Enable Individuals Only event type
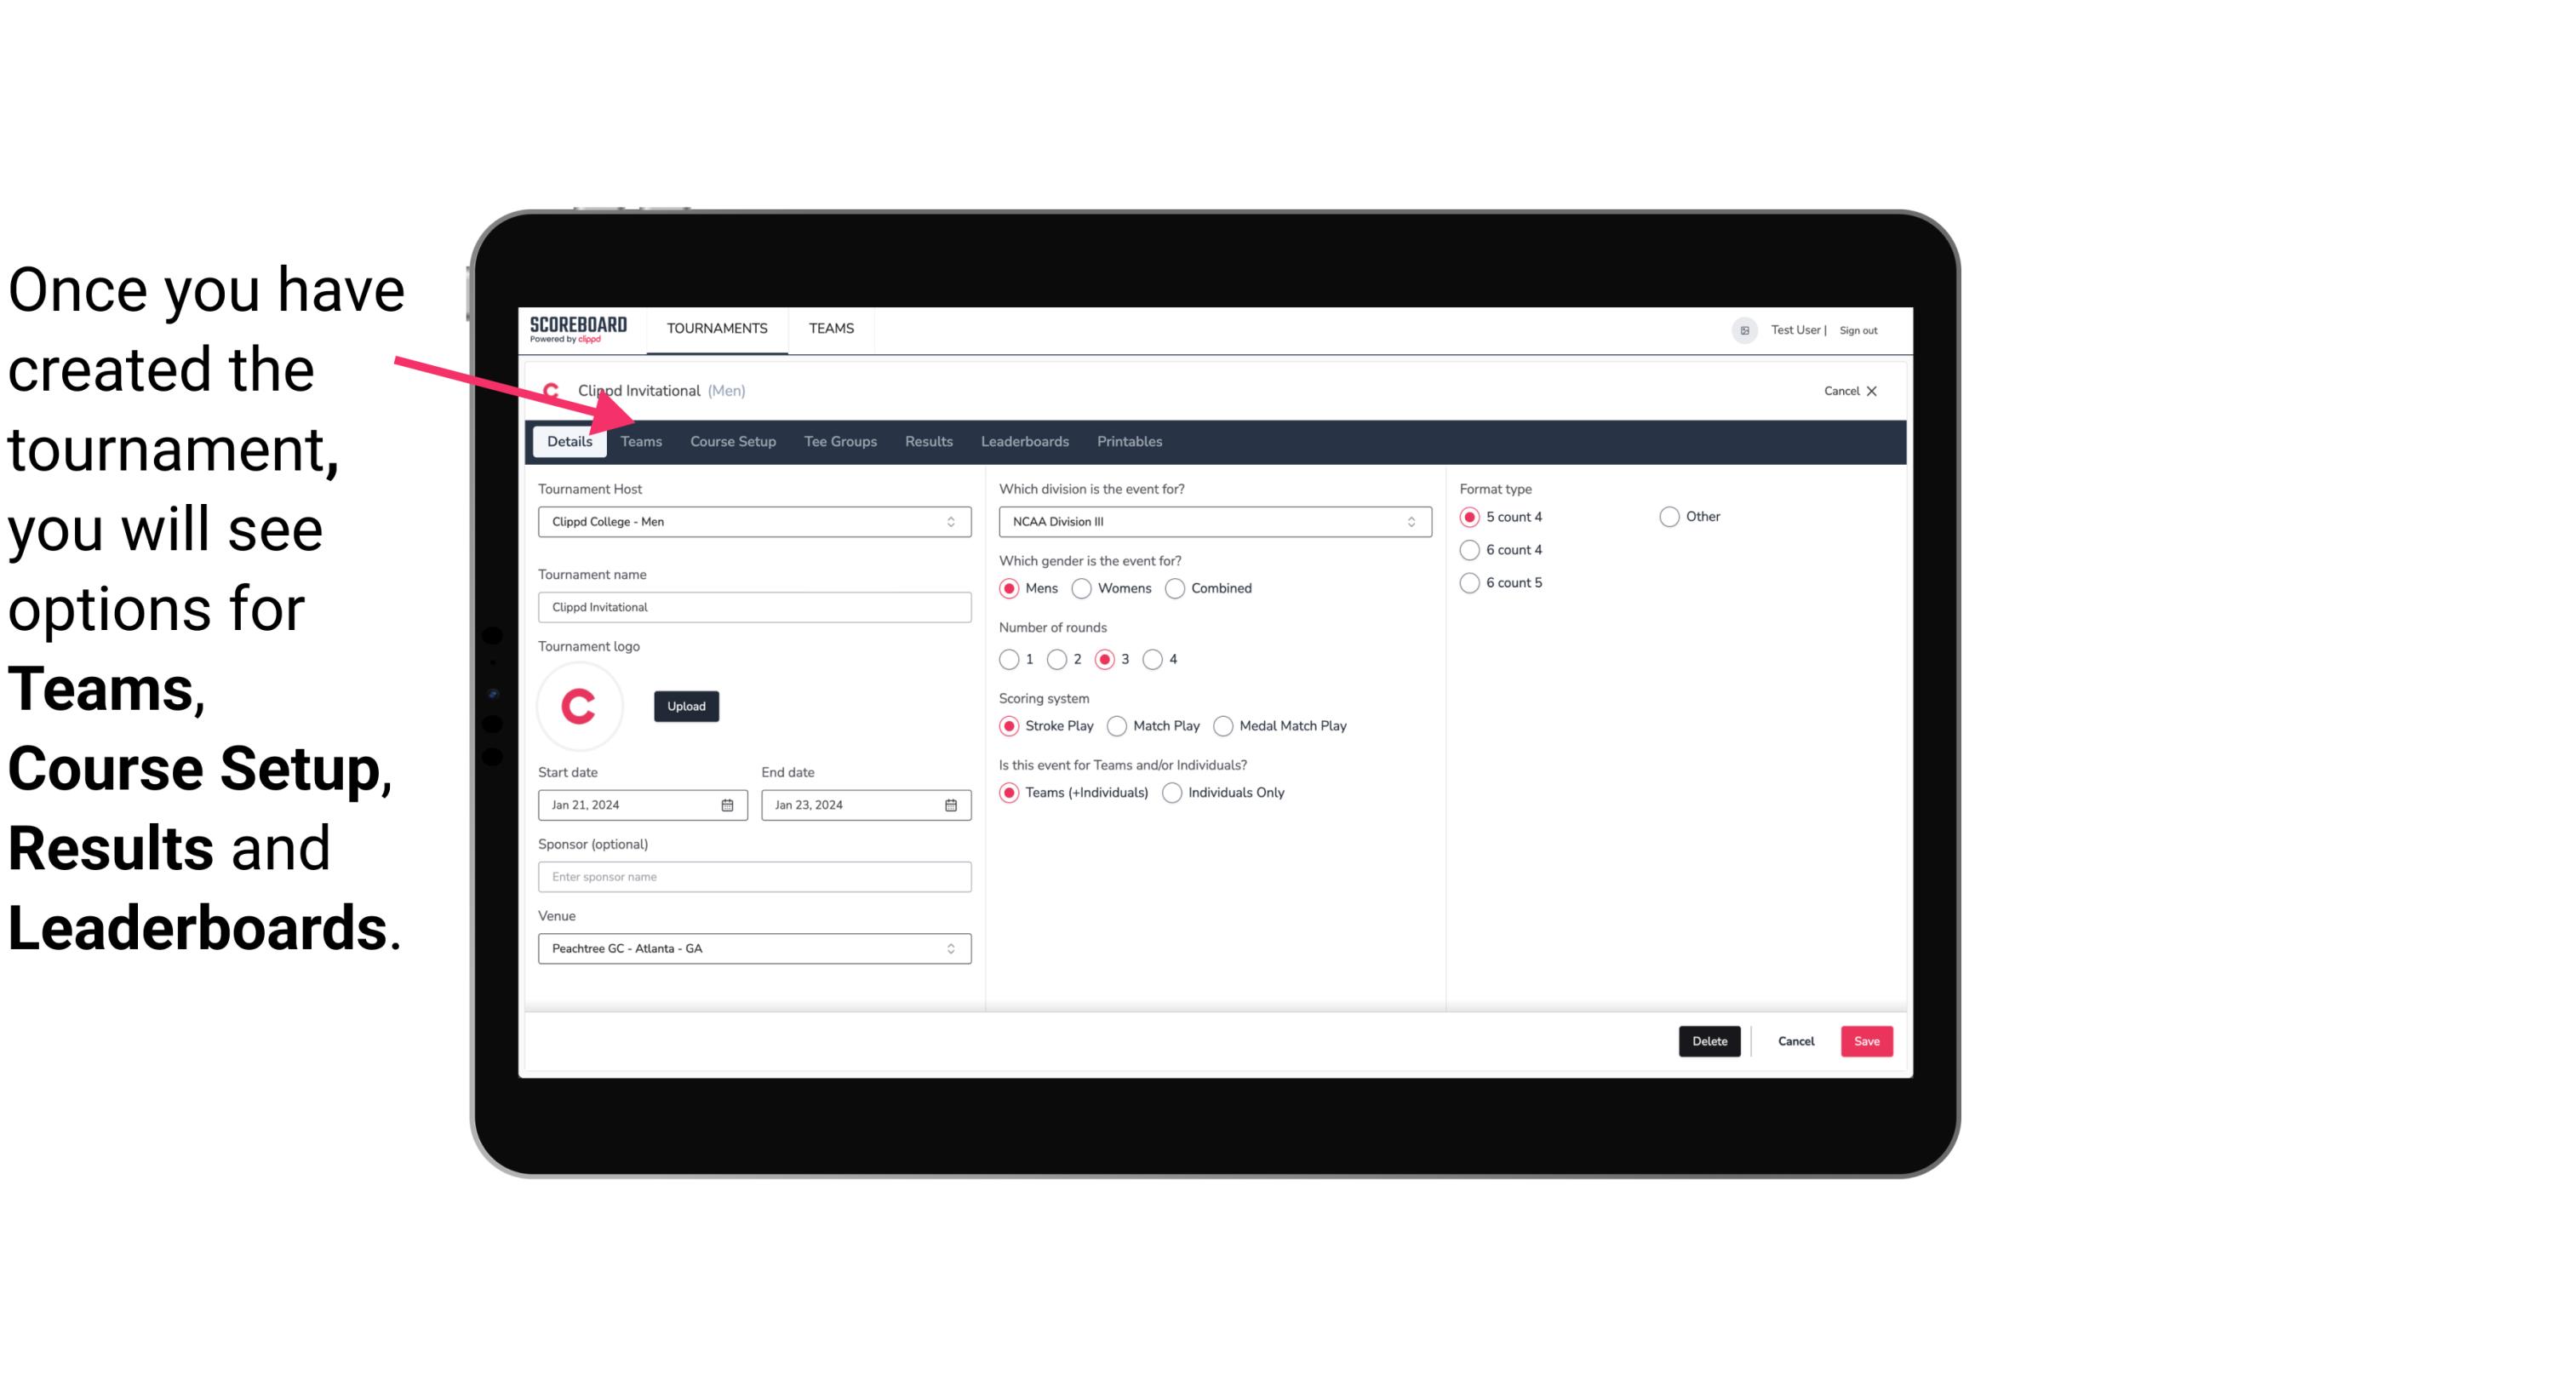 click(x=1174, y=792)
